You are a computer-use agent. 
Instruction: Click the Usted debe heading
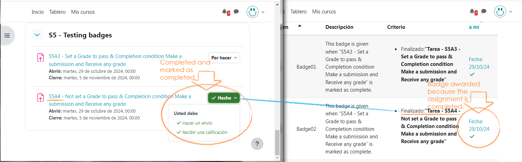pyautogui.click(x=186, y=113)
